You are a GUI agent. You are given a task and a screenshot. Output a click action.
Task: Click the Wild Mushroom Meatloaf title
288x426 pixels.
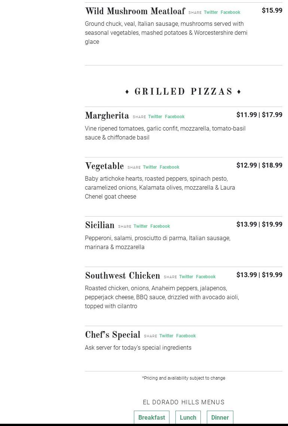pyautogui.click(x=135, y=12)
